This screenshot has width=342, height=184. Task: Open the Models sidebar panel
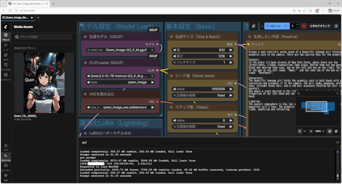[6, 56]
